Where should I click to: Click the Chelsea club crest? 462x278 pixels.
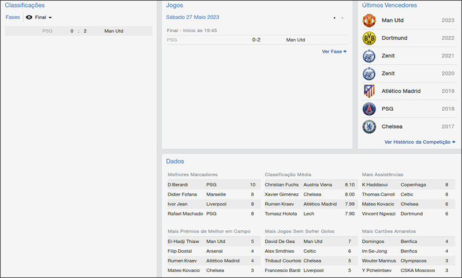coord(369,126)
